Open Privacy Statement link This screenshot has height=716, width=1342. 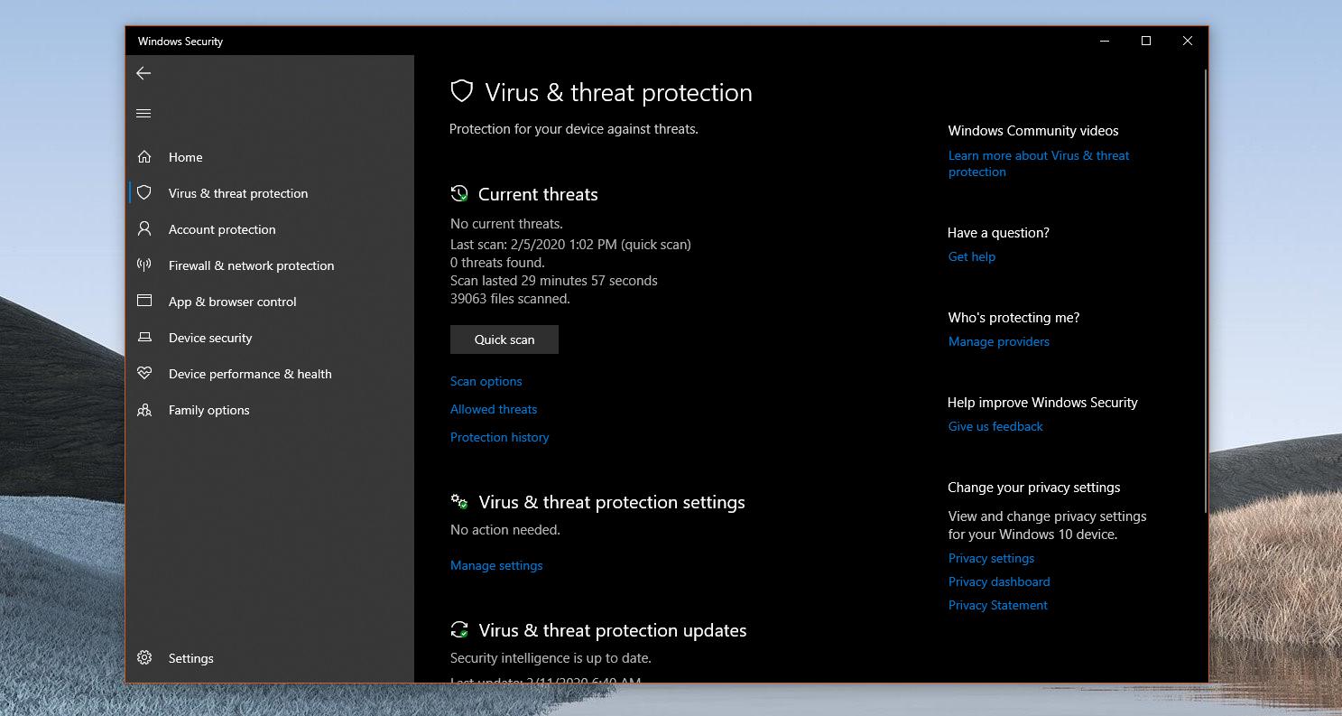click(x=998, y=605)
